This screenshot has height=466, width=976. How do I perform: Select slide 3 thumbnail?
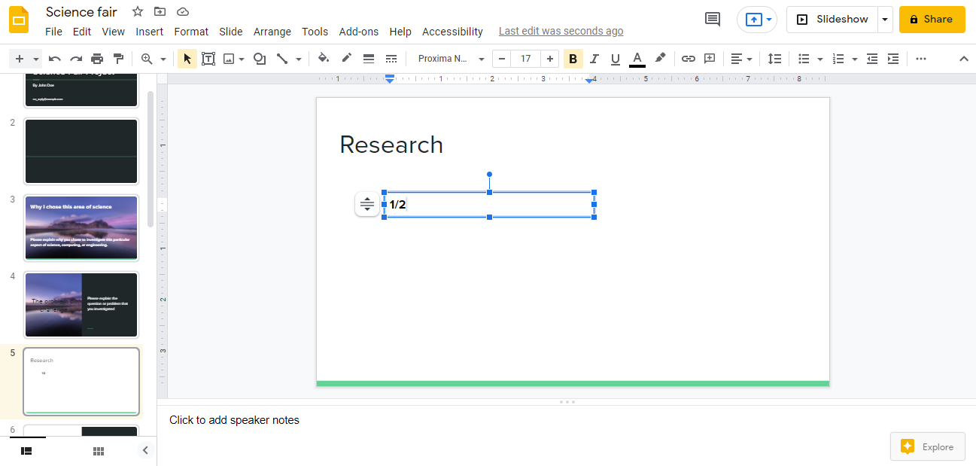(81, 227)
